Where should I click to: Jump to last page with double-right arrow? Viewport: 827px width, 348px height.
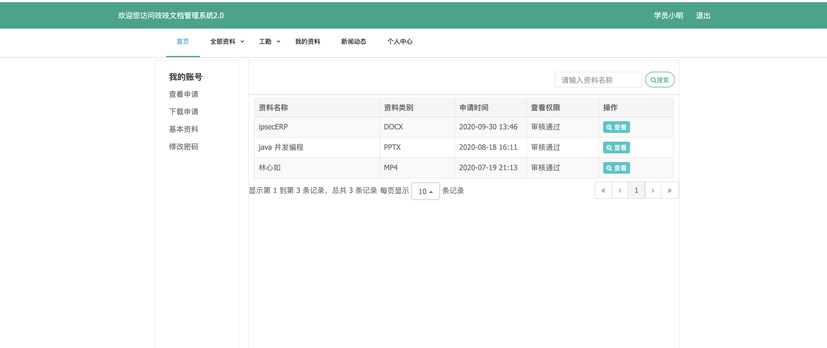pos(669,190)
